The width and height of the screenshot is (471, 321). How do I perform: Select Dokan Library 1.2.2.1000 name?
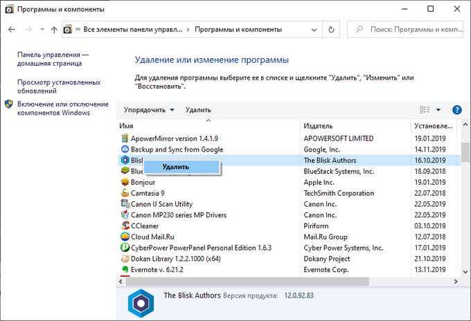coord(176,259)
